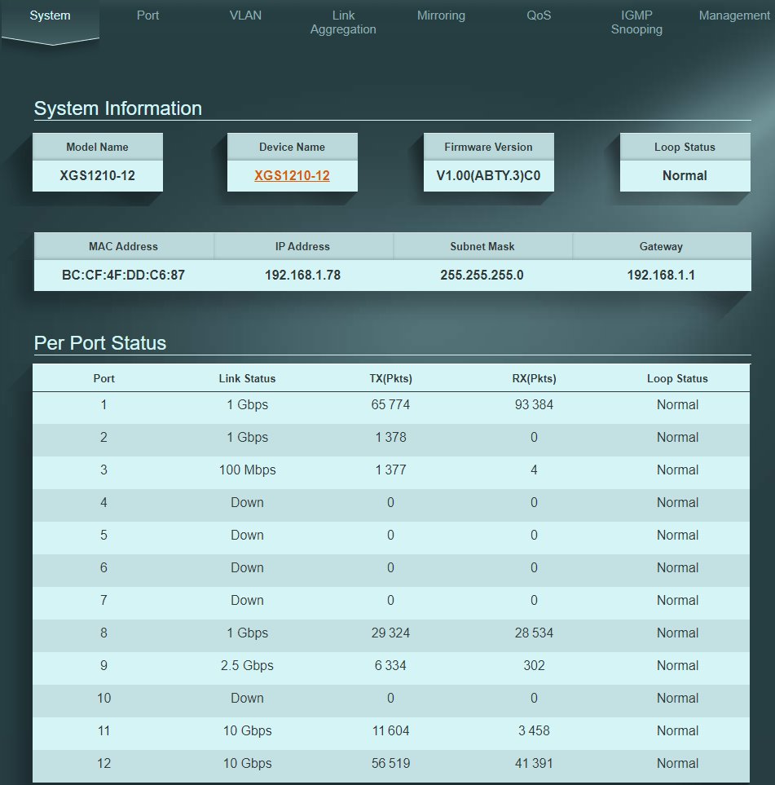The image size is (775, 785).
Task: Switch to the Port tab
Action: (x=148, y=15)
